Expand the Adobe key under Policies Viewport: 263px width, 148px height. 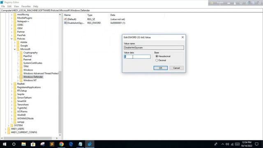pos(15,42)
